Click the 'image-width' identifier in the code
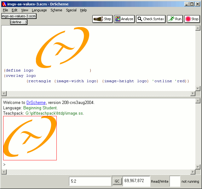Screen dimensions: 202x189 [70, 81]
